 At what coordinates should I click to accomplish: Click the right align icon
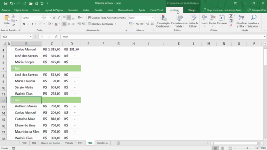(73, 24)
